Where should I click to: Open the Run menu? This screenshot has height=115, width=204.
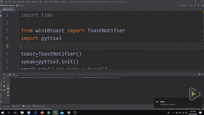pyautogui.click(x=41, y=2)
